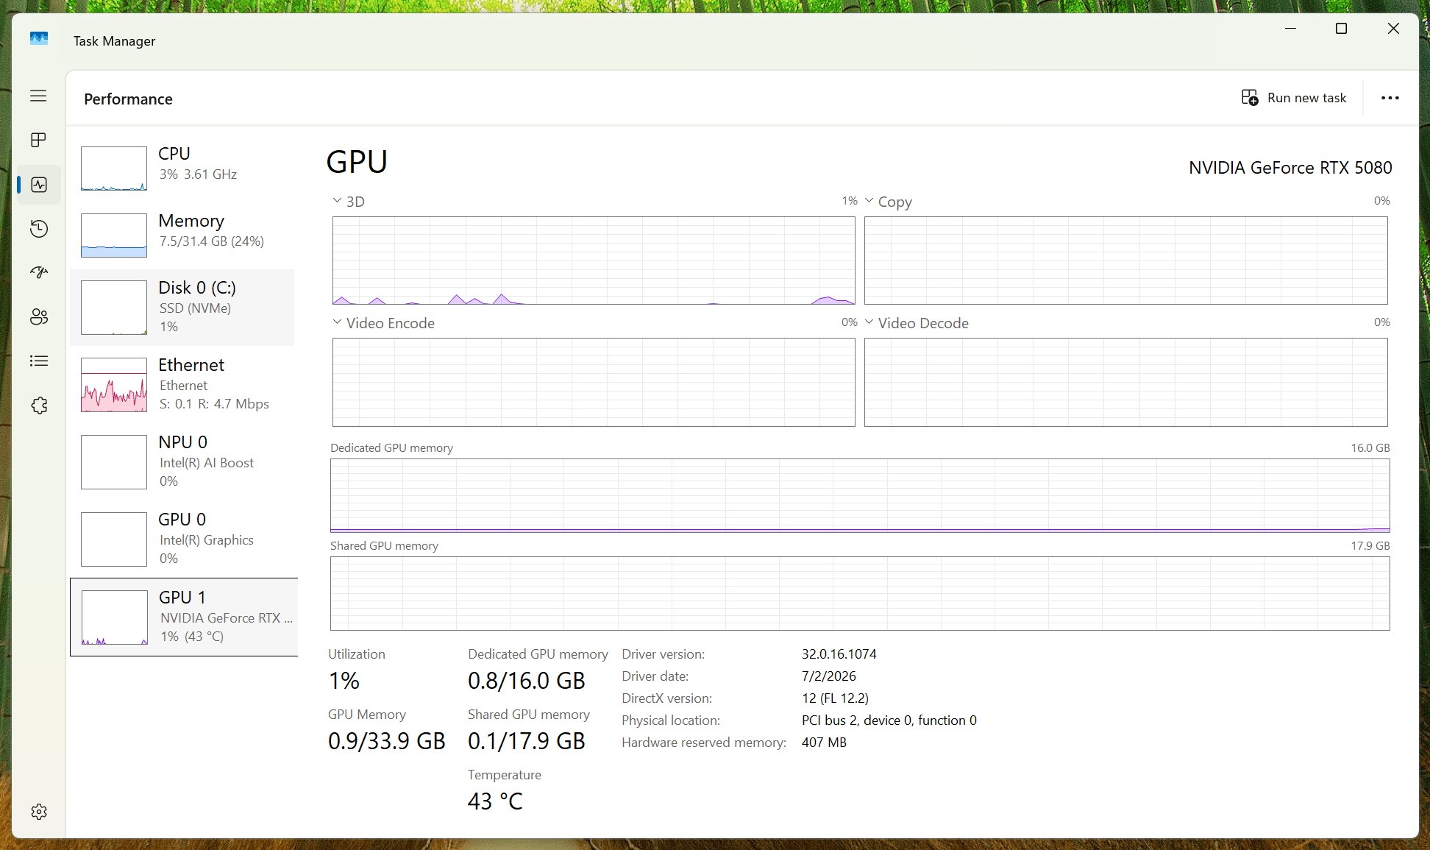The image size is (1430, 850).
Task: Open the Video Encode engine dropdown
Action: tap(337, 322)
